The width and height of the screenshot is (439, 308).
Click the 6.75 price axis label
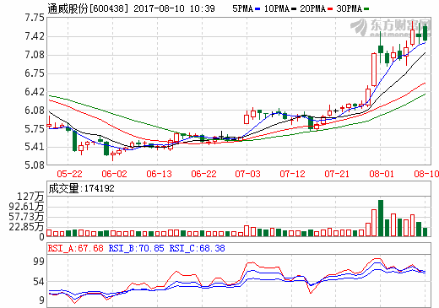[x=35, y=73]
